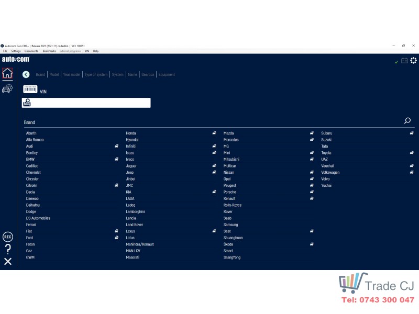This screenshot has height=314, width=419.
Task: Click the car icon next to Volkswagen
Action: tap(412, 172)
